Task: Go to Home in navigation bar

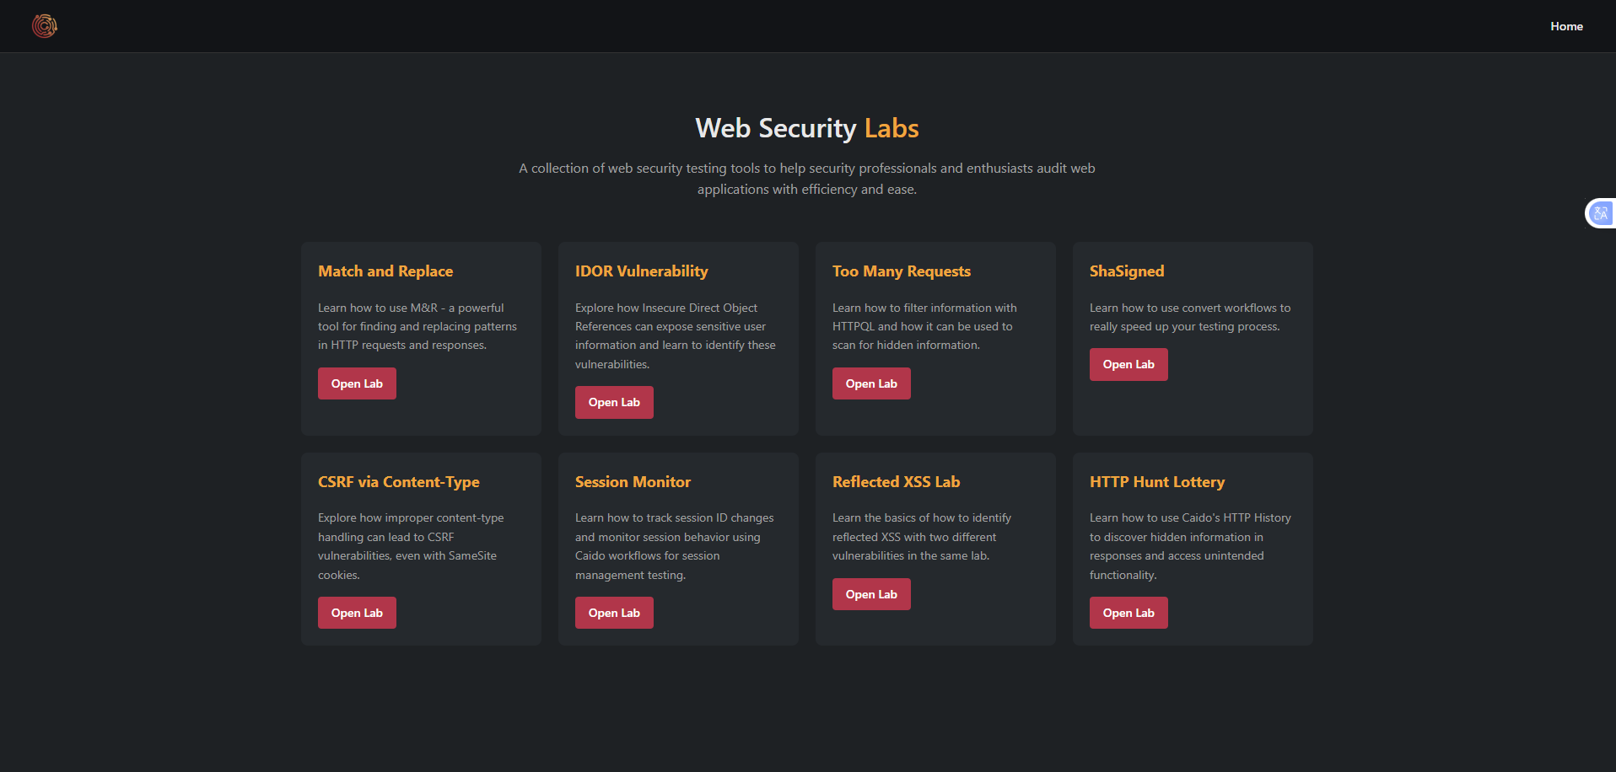Action: [x=1566, y=26]
